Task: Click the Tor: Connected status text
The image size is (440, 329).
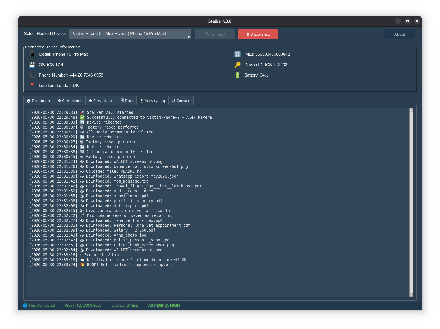Action: click(42, 306)
